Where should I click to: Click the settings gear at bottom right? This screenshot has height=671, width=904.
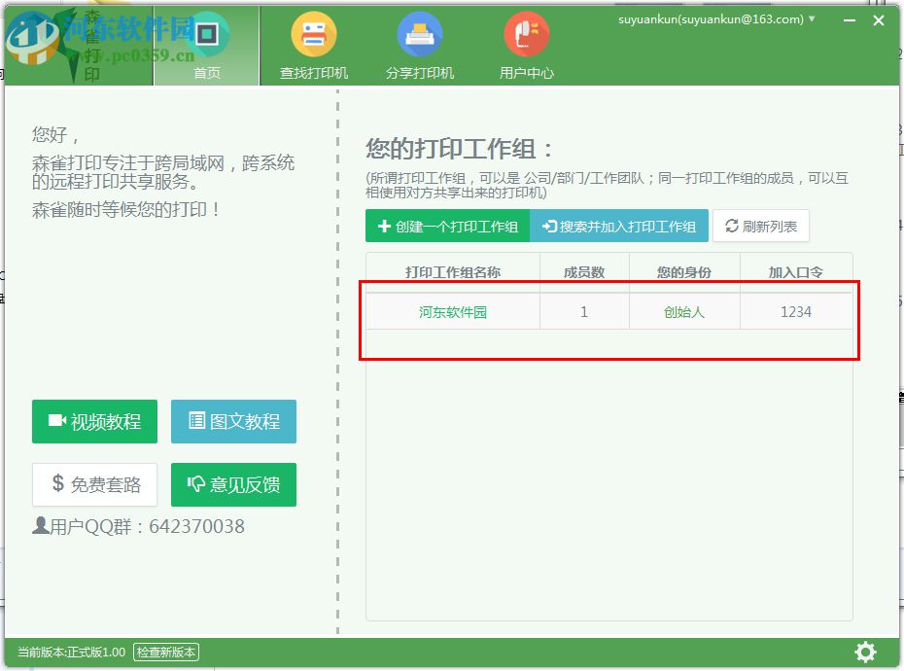point(865,652)
